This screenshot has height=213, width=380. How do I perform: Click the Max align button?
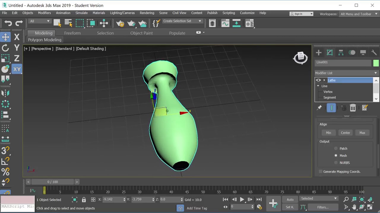pos(362,133)
